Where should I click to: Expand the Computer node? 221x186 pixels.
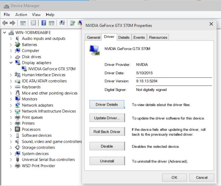pos(11,50)
